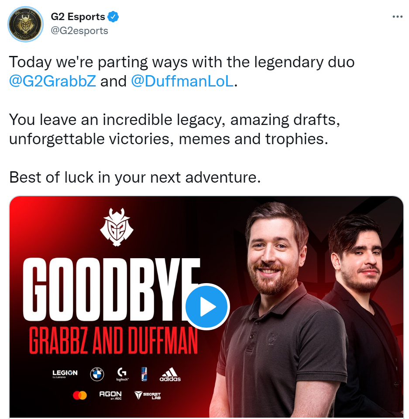
Task: Click the 'Best of luck' tweet sentence
Action: (x=135, y=177)
